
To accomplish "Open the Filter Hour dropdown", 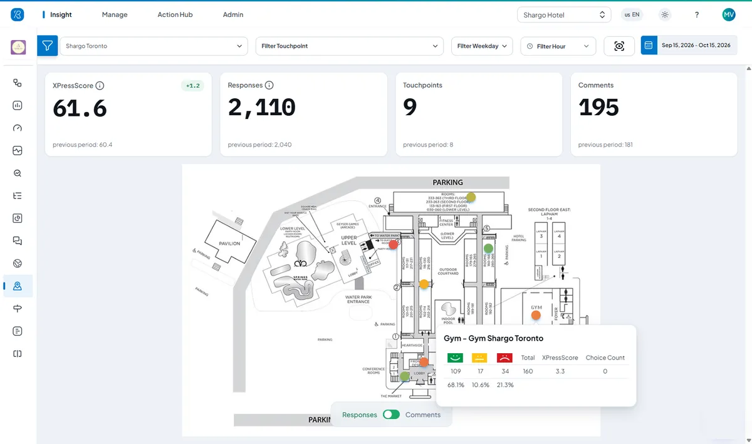I will point(558,46).
